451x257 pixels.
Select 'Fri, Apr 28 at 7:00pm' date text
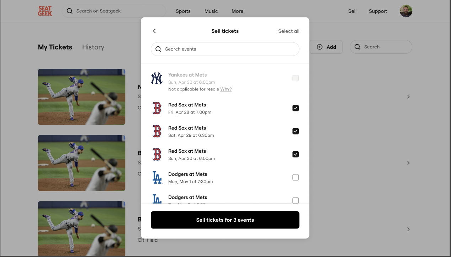coord(190,112)
